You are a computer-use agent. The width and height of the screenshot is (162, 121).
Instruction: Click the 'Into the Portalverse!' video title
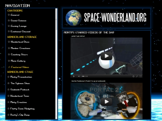point(88,81)
